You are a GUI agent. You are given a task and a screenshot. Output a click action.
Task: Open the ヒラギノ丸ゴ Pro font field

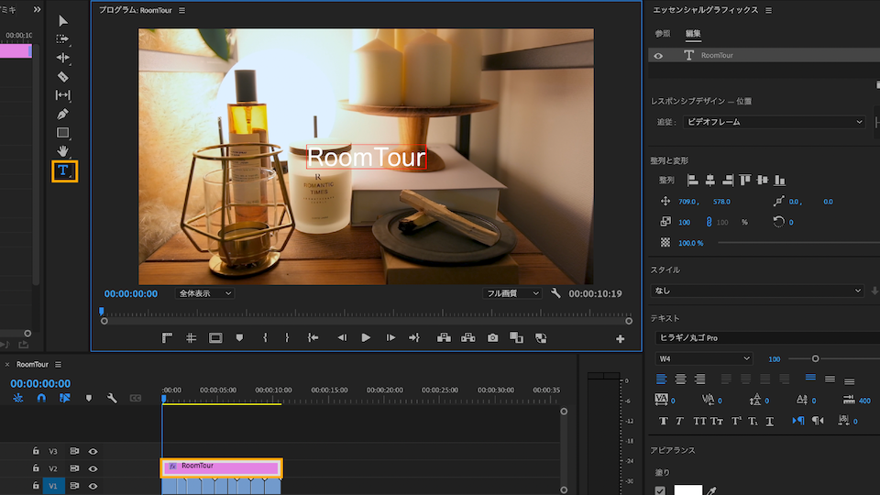(761, 338)
